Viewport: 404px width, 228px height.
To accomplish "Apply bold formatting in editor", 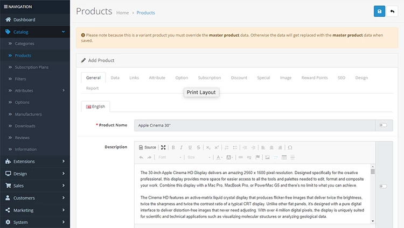I will coord(173,147).
